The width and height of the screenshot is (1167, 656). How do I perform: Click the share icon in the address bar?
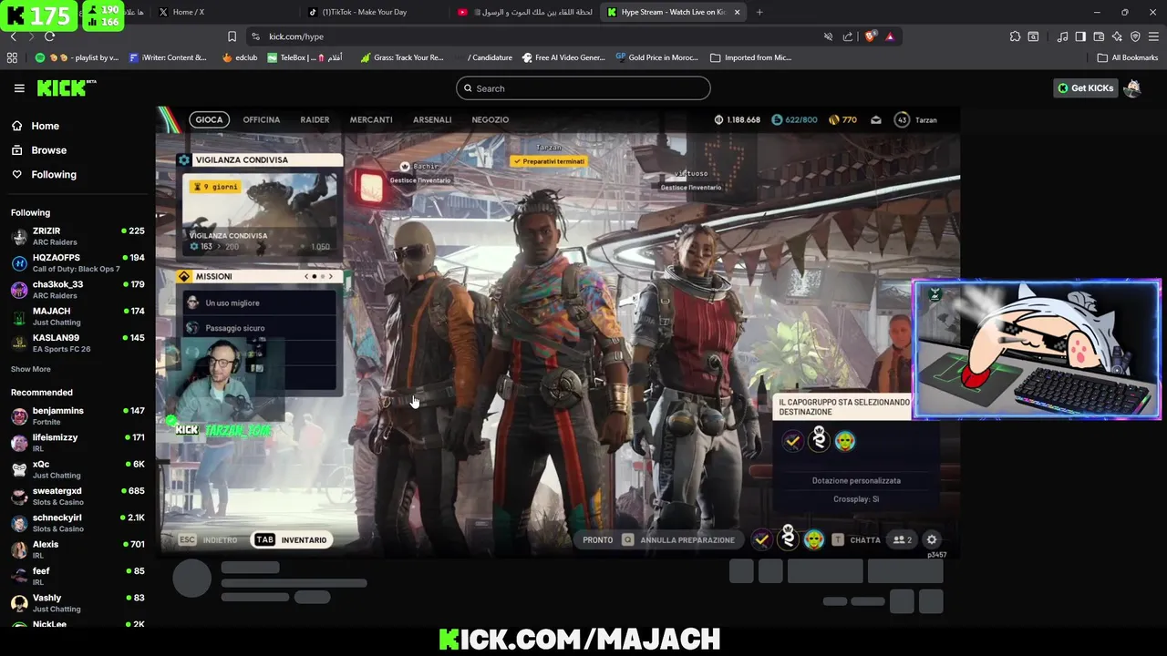tap(848, 36)
